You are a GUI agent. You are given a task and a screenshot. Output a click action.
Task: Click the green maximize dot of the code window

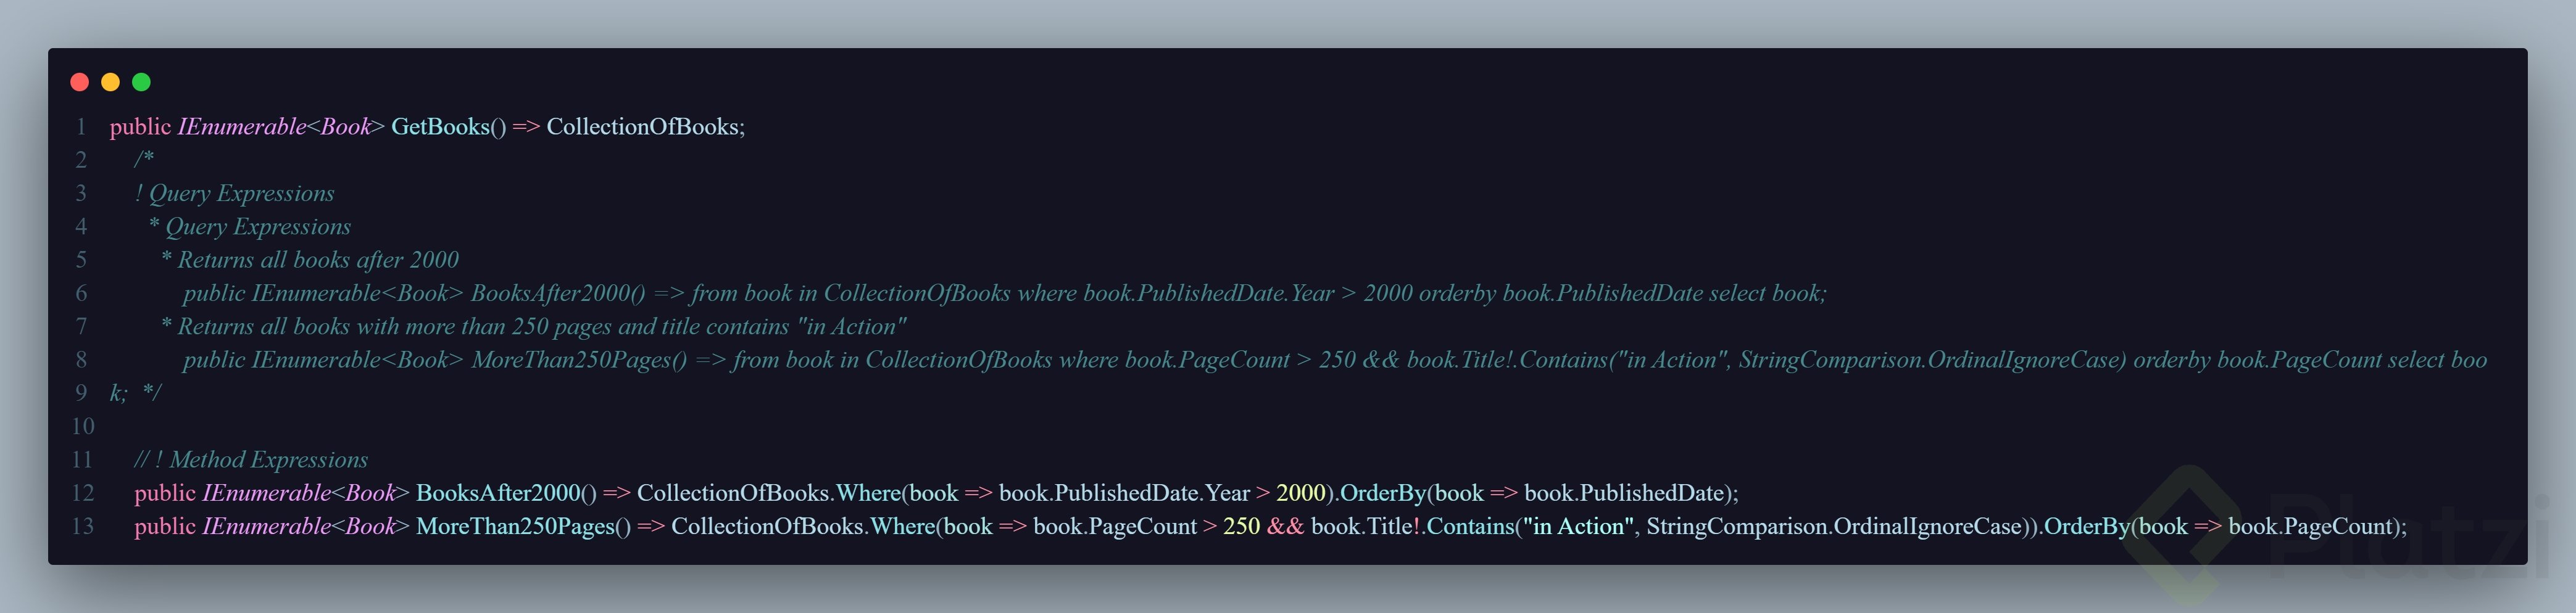click(x=142, y=82)
